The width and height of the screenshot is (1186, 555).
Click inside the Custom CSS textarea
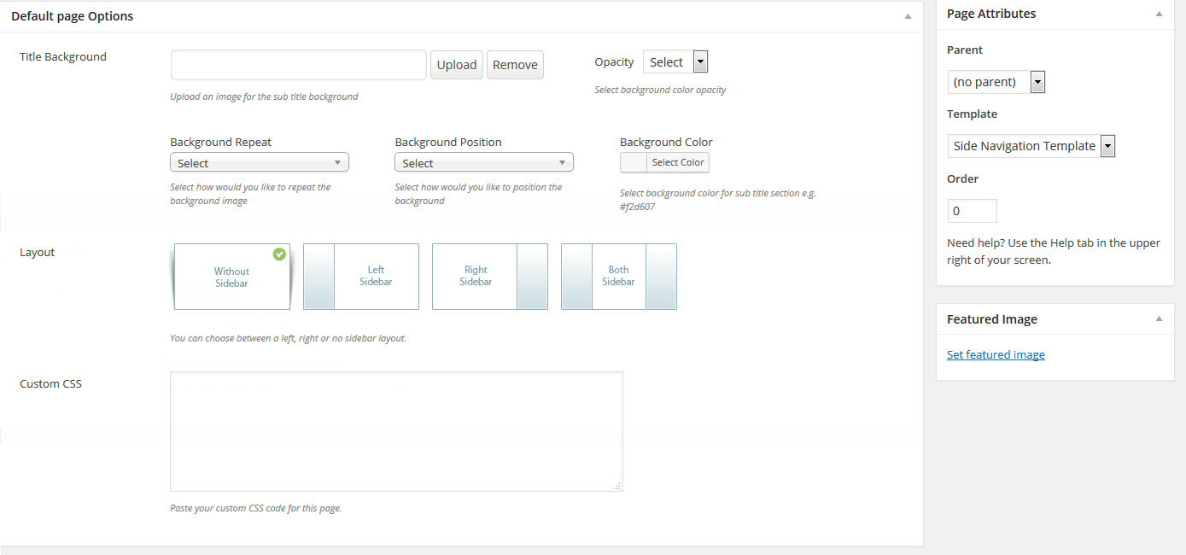point(396,431)
